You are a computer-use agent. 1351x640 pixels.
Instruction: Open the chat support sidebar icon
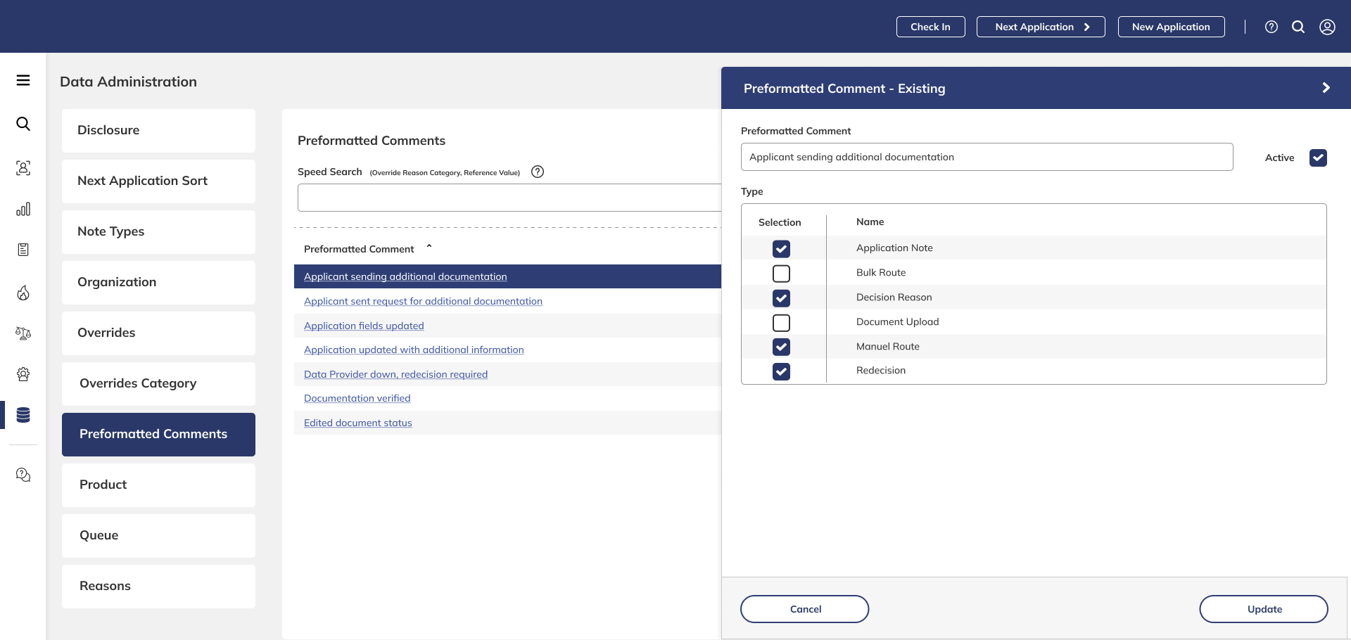click(x=23, y=475)
